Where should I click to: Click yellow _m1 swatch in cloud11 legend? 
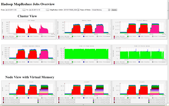(x=149, y=100)
